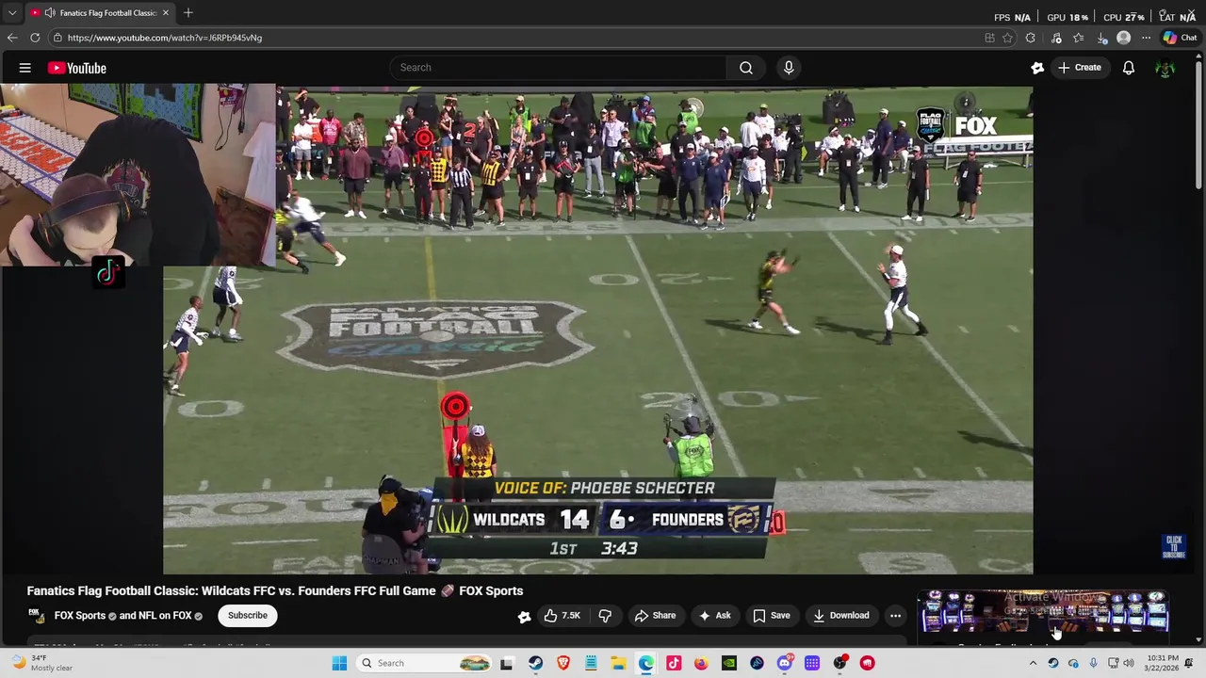Go to the YouTube home logo
Viewport: 1206px width, 678px height.
pos(77,68)
